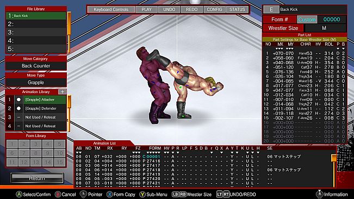Image resolution: width=354 pixels, height=199 pixels.
Task: Toggle dash indicator on animation row 4
Action: point(18,126)
